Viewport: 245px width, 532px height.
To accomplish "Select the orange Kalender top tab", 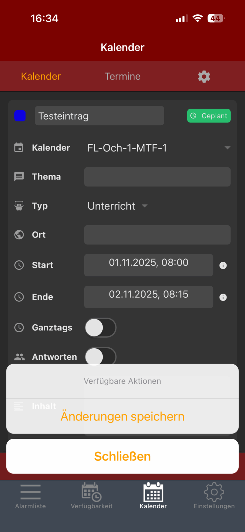I will pos(41,76).
